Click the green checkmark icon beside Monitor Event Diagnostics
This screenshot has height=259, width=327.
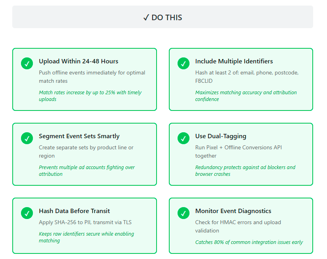183,213
